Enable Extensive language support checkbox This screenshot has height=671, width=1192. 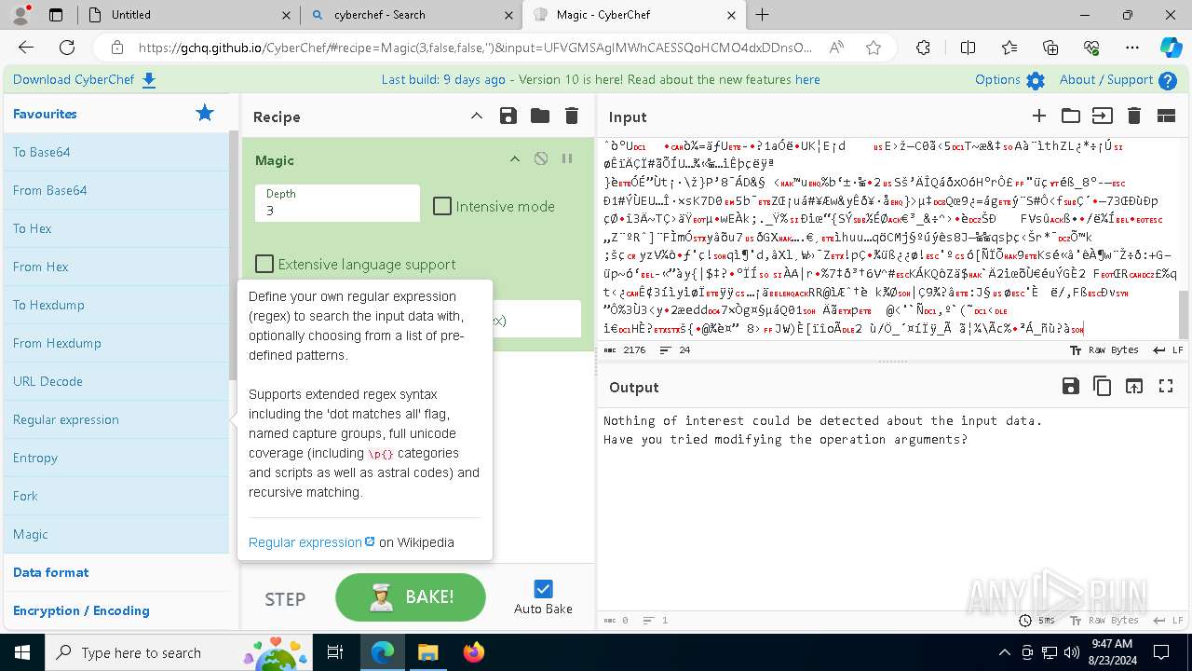point(264,264)
